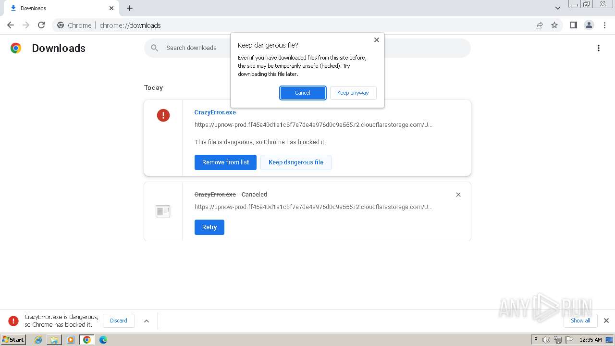This screenshot has height=346, width=615.
Task: Close the Keep dangerous file dialog
Action: 377,40
